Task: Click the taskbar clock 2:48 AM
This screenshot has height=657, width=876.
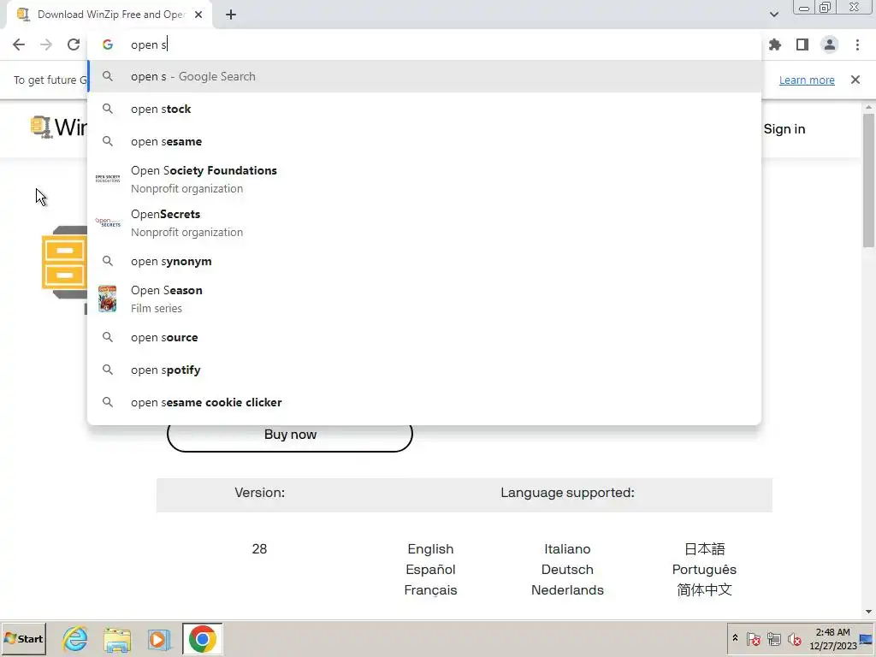Action: click(x=832, y=638)
